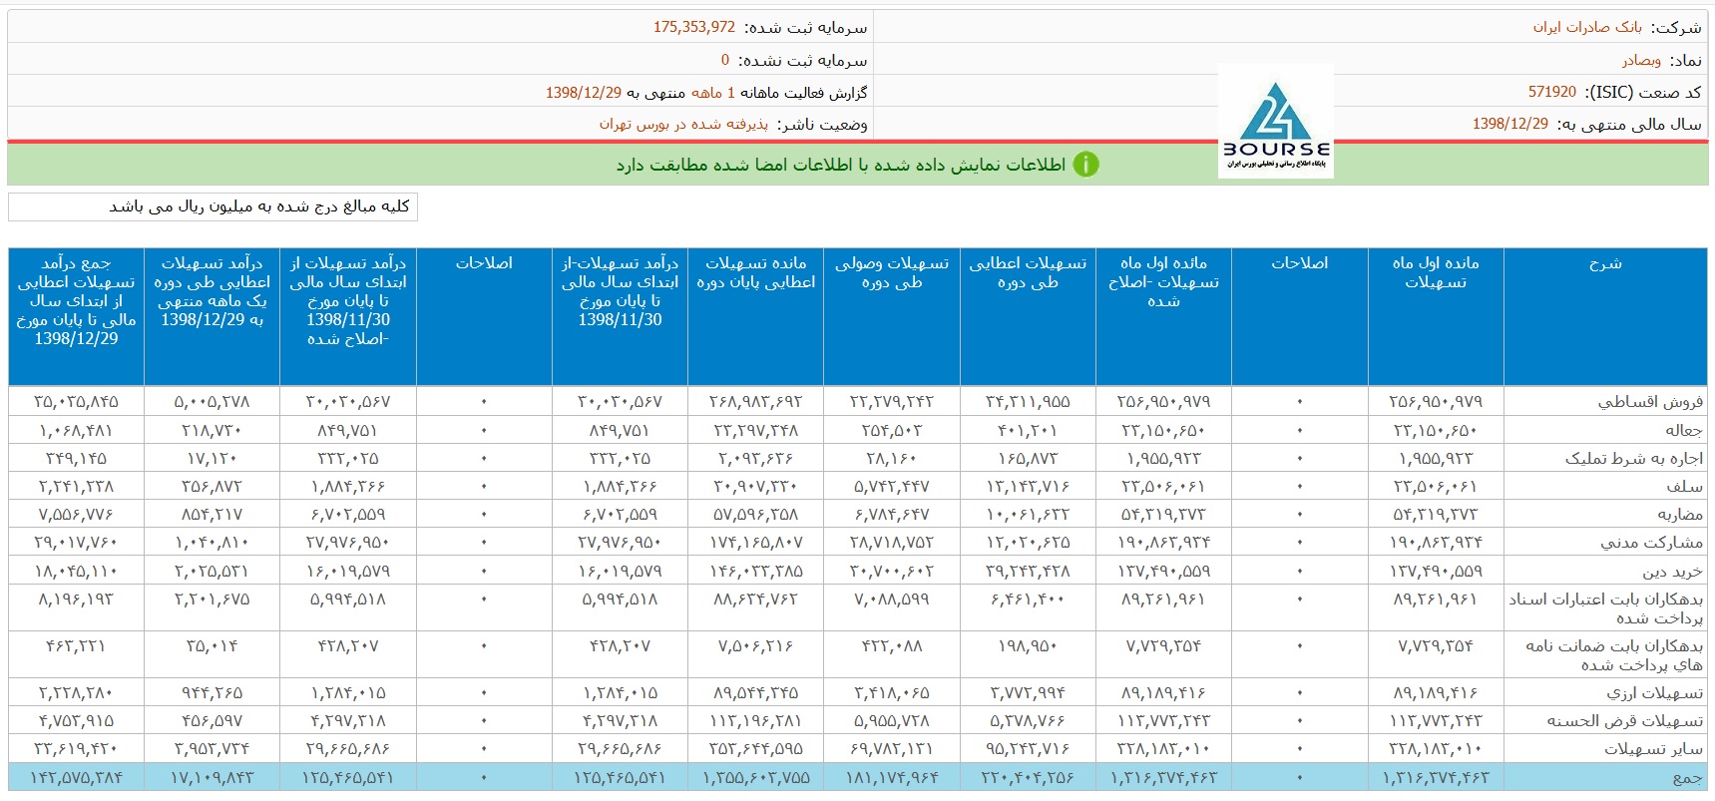Click the publisher status پذیرفته شده در بورس تهران

click(683, 124)
